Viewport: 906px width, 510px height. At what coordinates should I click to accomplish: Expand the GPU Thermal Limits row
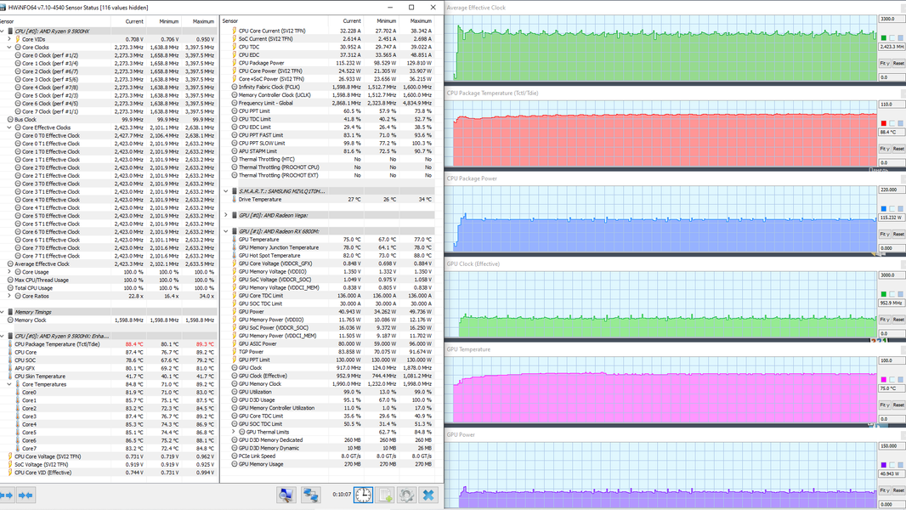coord(234,432)
